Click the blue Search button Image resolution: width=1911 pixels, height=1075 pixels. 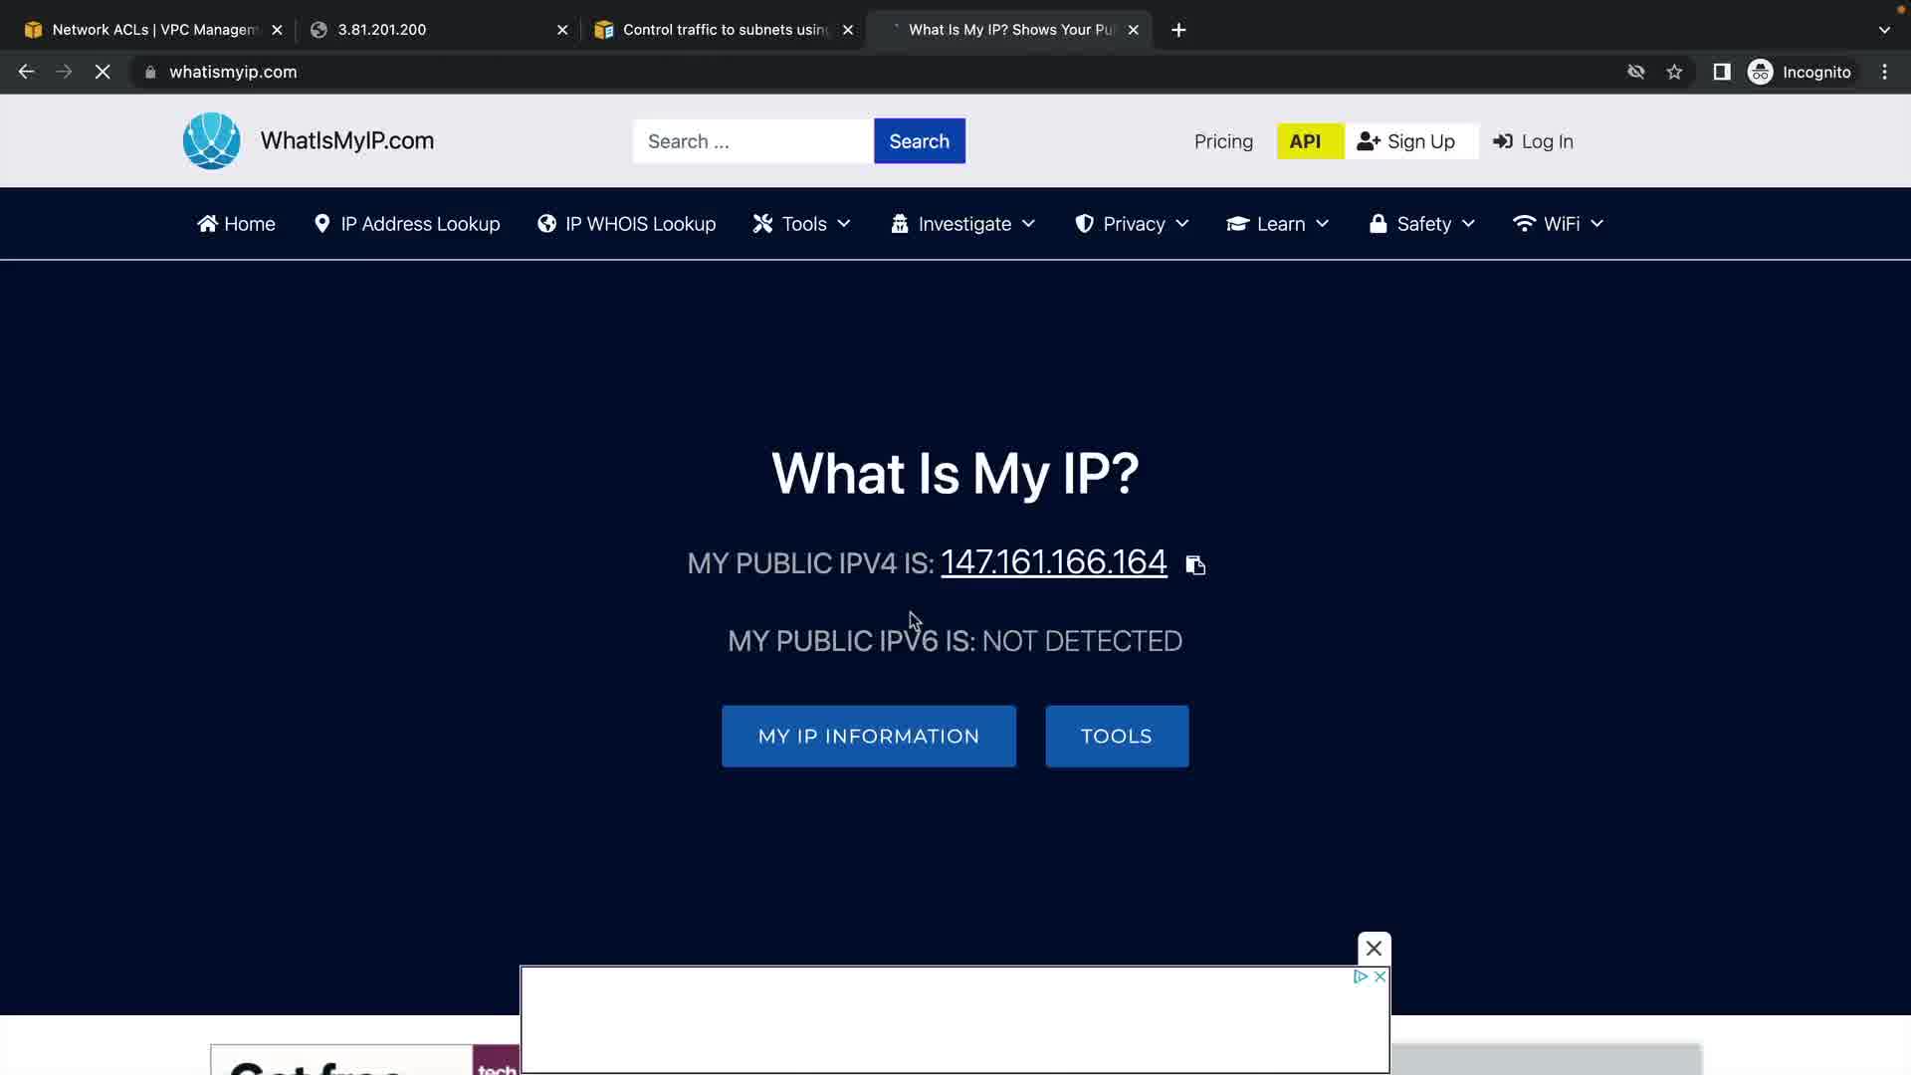click(919, 141)
